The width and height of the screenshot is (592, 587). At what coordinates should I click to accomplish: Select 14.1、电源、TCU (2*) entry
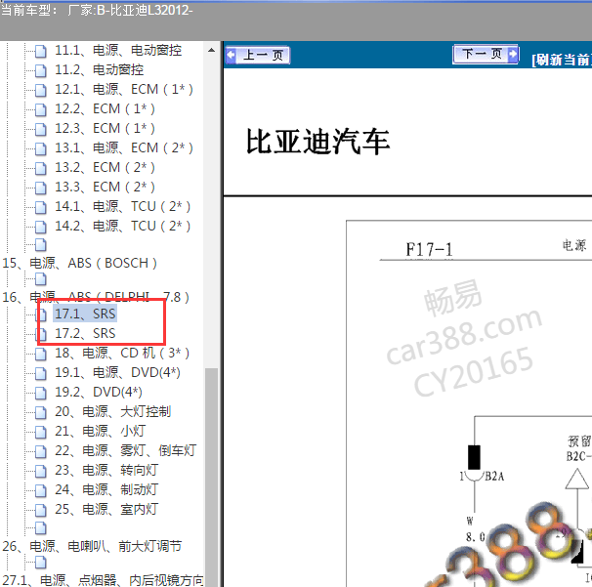(x=123, y=207)
